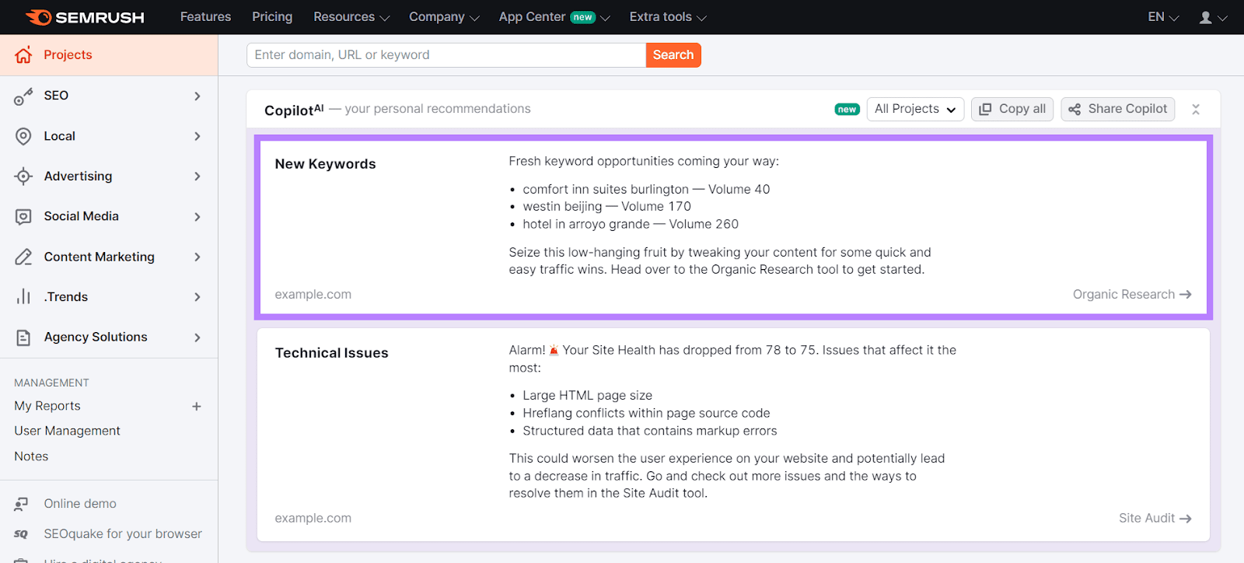Open User Management
Image resolution: width=1244 pixels, height=563 pixels.
(x=67, y=431)
